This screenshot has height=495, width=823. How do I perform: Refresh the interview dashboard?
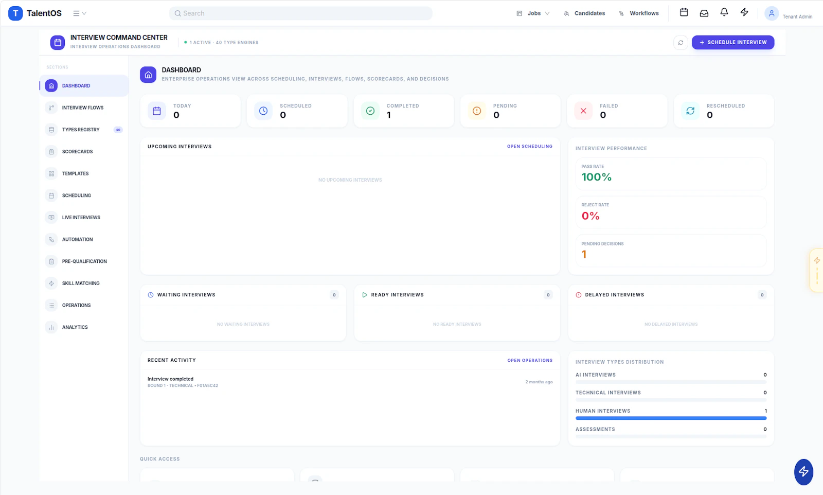pos(681,43)
